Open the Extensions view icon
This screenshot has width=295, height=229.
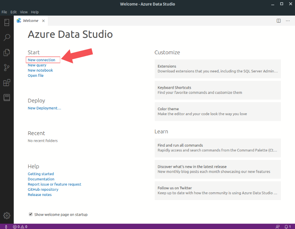click(7, 83)
